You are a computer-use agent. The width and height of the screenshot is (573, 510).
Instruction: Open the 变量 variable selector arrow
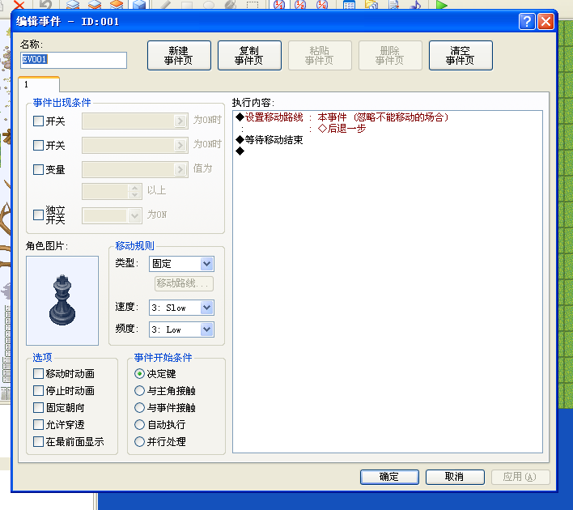pyautogui.click(x=180, y=169)
